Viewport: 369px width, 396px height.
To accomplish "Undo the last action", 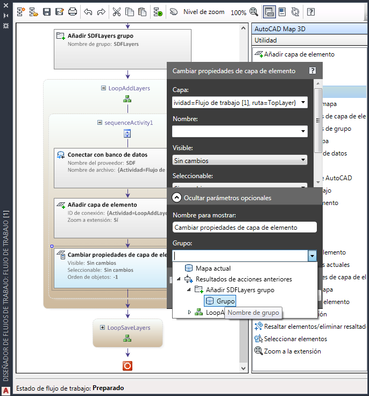I will 88,12.
